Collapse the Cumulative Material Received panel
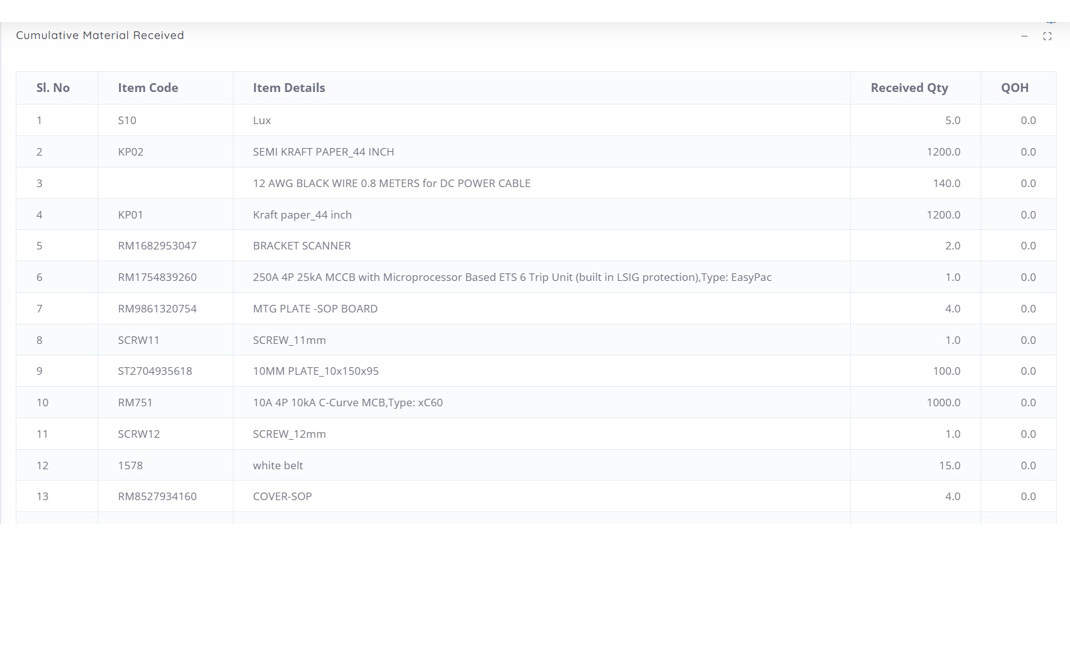Image resolution: width=1070 pixels, height=645 pixels. [1024, 37]
